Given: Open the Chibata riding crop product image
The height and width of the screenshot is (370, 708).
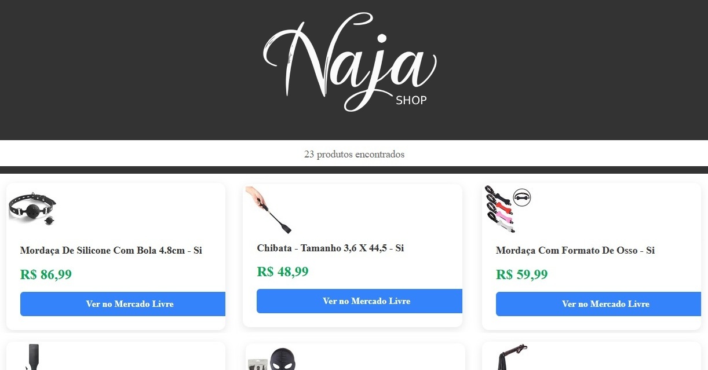Looking at the screenshot, I should pos(269,210).
